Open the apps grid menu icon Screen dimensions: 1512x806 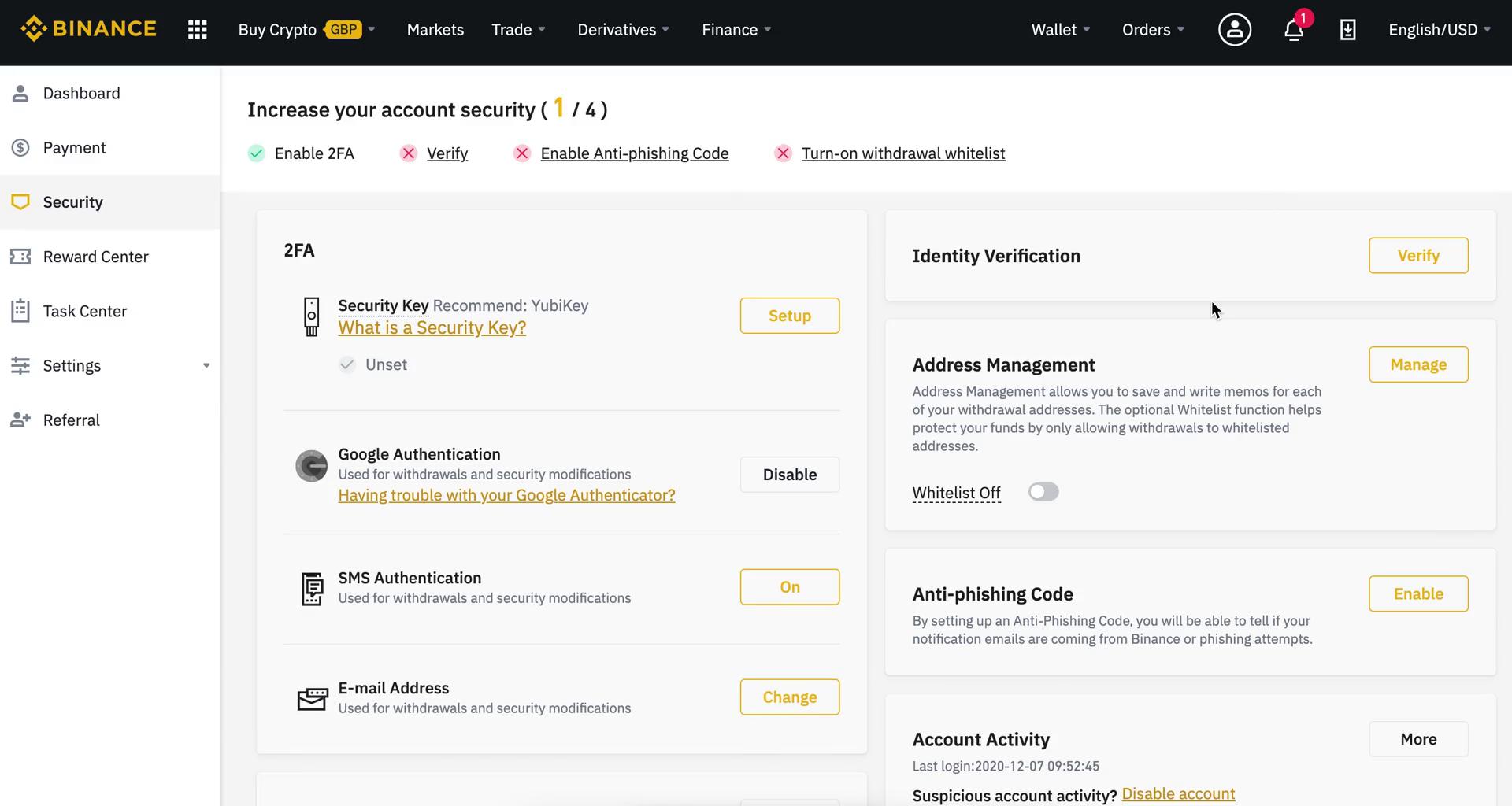pos(198,30)
